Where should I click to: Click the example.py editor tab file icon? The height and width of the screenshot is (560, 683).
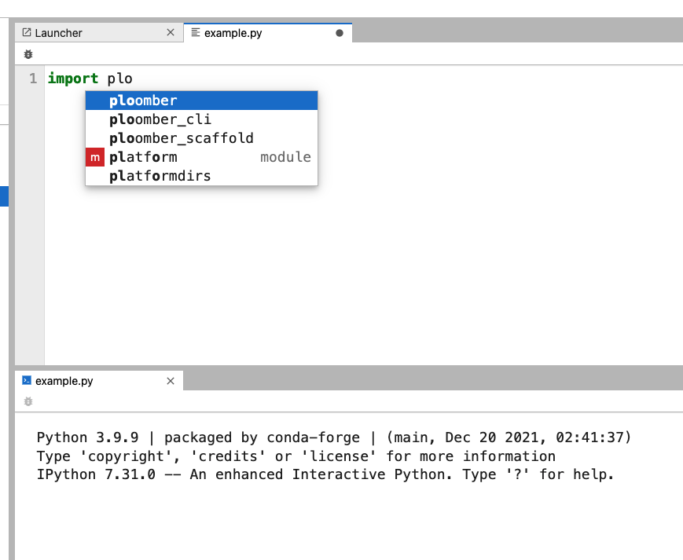coord(196,32)
